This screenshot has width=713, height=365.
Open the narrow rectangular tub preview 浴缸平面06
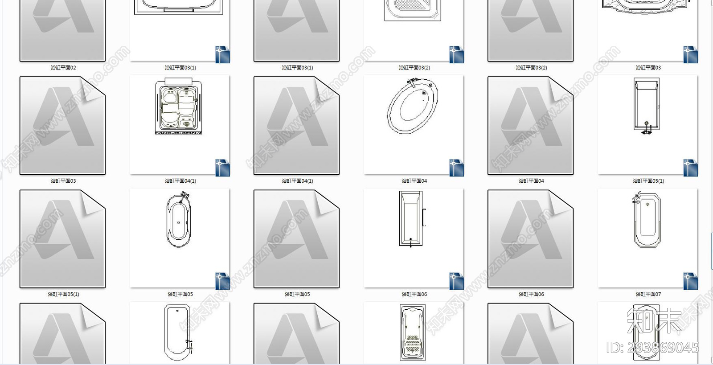click(414, 238)
